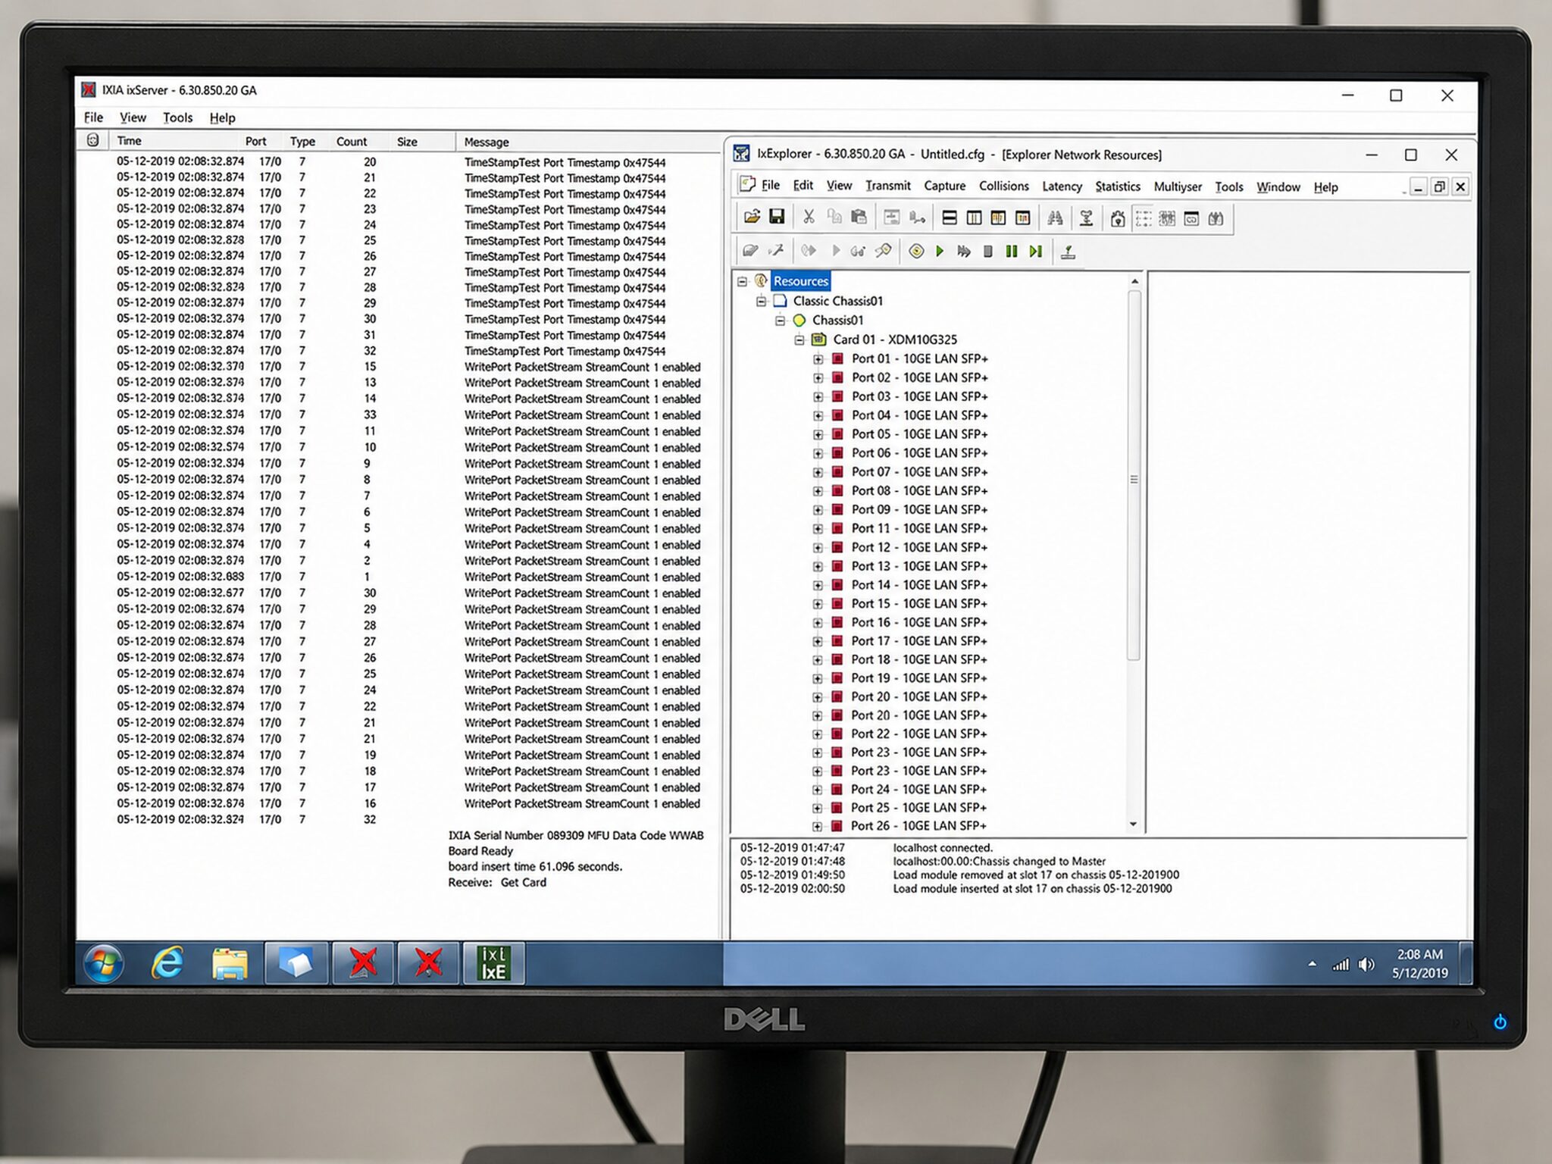Click the green Pause Transmit icon
Viewport: 1552px width, 1164px height.
tap(1011, 251)
